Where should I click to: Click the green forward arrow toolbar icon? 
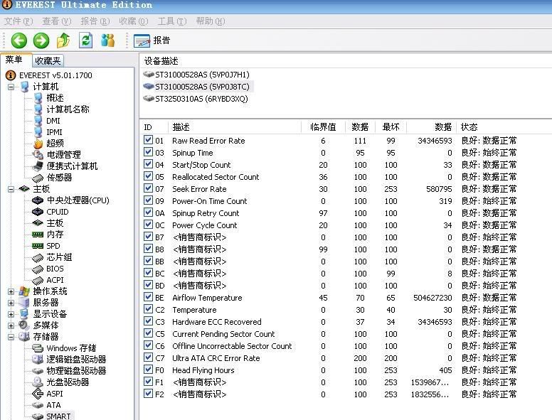point(41,41)
